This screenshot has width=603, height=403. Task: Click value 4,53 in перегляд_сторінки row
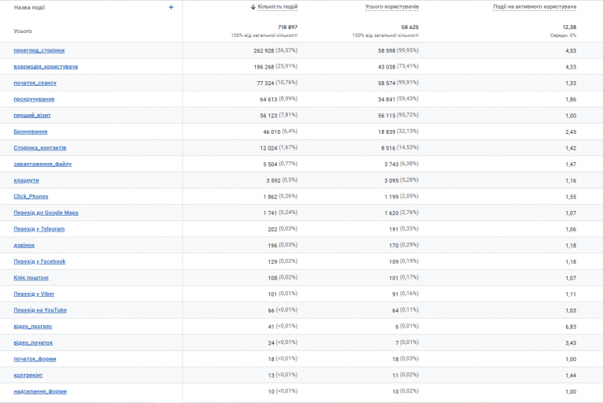(x=571, y=50)
